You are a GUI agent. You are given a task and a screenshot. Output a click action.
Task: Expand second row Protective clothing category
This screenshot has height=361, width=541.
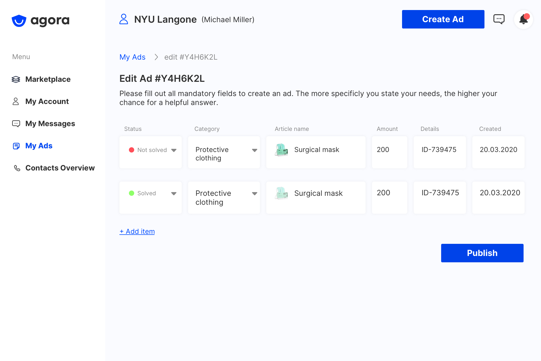click(254, 193)
